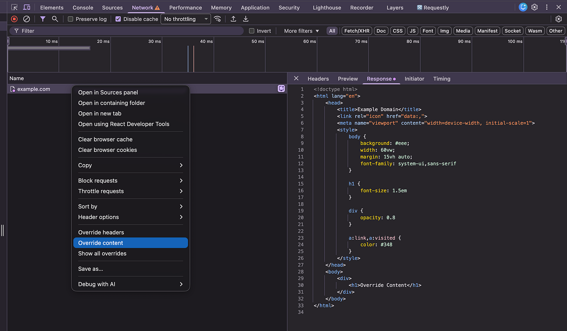
Task: Filter by Wasm requests
Action: click(535, 31)
